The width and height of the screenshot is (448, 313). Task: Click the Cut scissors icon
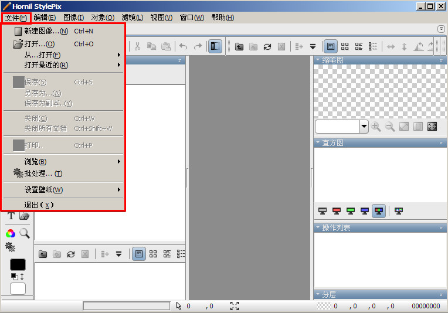tap(137, 46)
